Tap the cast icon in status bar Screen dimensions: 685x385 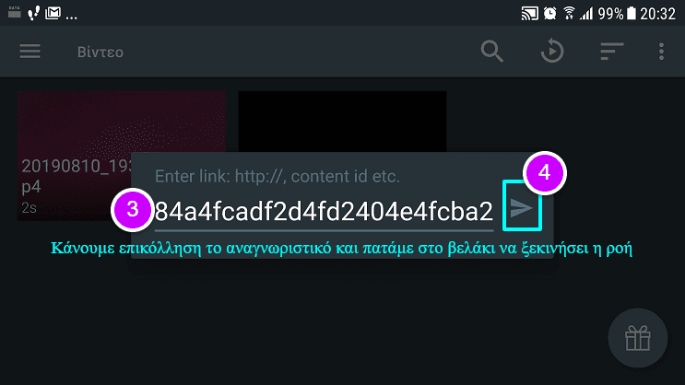point(529,14)
